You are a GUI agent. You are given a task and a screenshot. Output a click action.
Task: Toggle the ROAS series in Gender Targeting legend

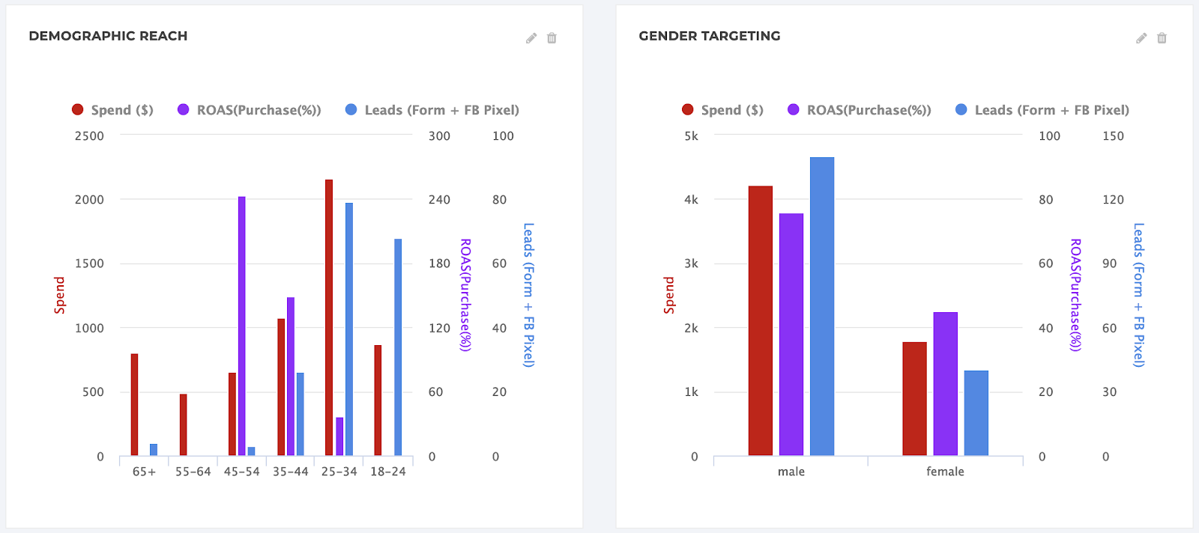coord(869,109)
